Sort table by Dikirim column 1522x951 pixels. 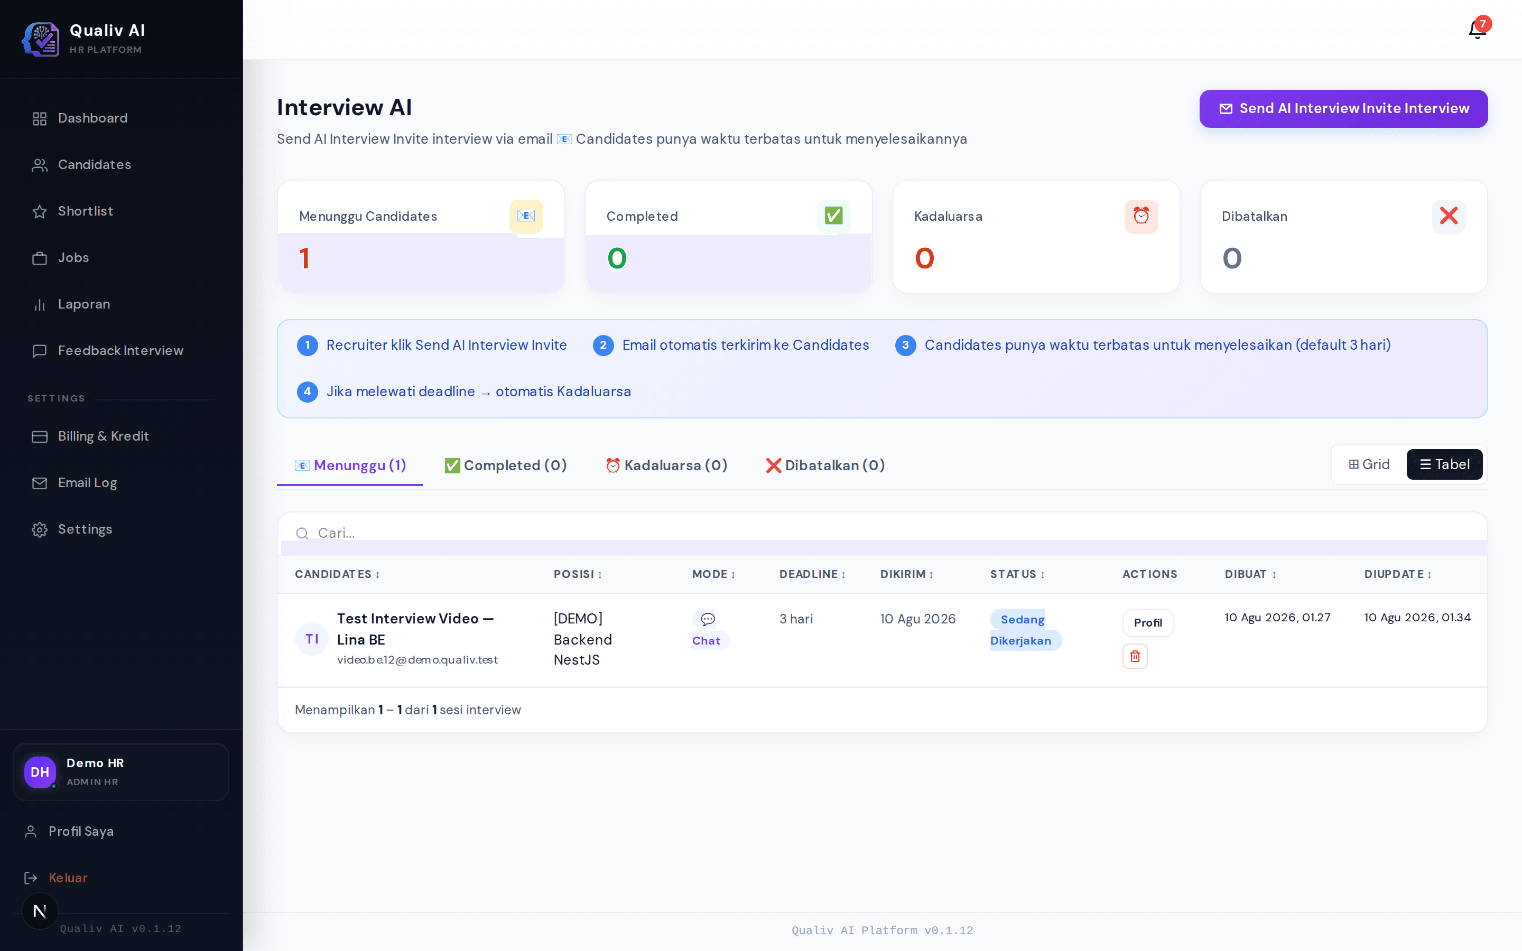pyautogui.click(x=907, y=574)
